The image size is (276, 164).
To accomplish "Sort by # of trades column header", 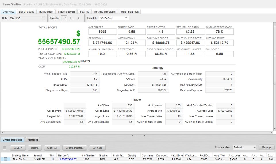I will pos(88,155).
